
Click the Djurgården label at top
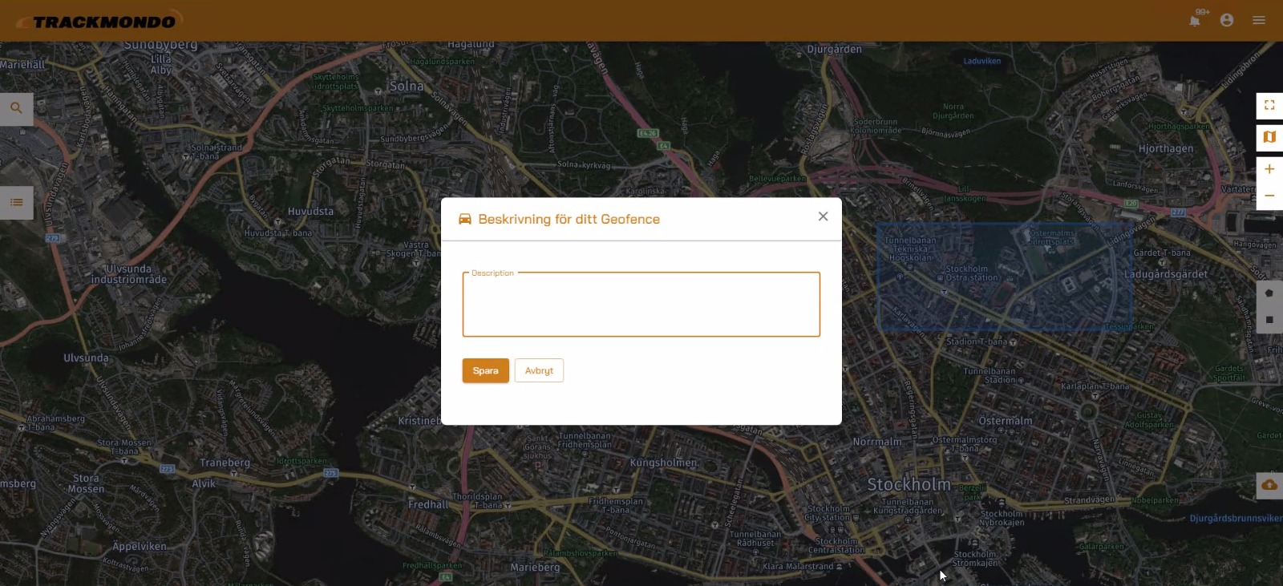(x=835, y=49)
